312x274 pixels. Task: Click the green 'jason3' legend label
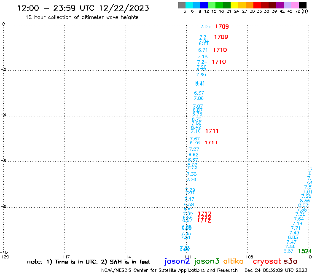(207, 261)
